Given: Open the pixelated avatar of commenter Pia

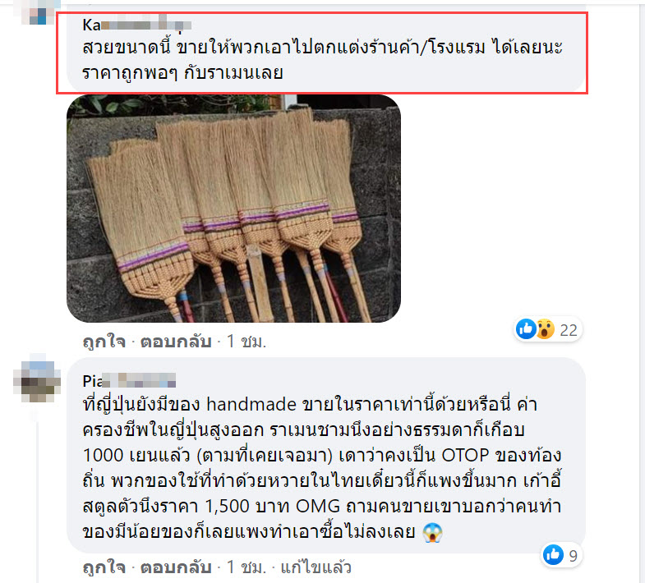Looking at the screenshot, I should coord(37,379).
